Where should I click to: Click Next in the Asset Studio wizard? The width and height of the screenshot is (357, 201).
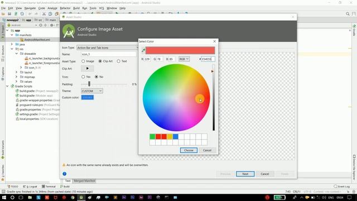tap(245, 174)
